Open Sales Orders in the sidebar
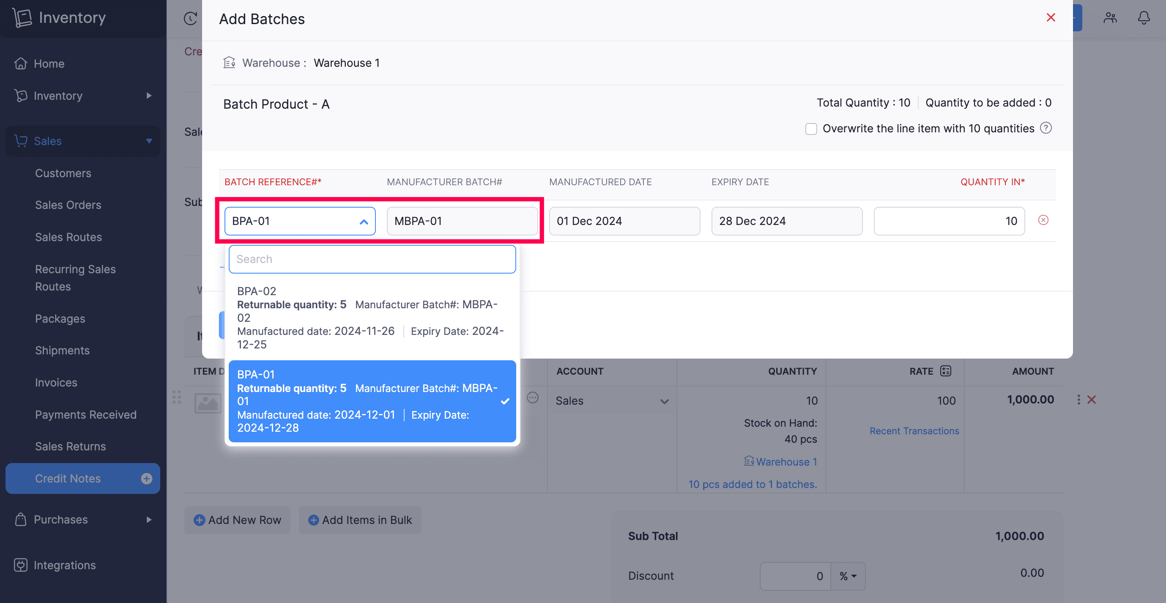 [x=68, y=205]
